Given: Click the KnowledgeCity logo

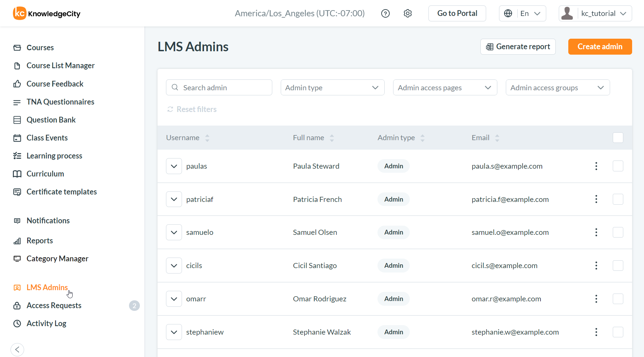Looking at the screenshot, I should 47,13.
